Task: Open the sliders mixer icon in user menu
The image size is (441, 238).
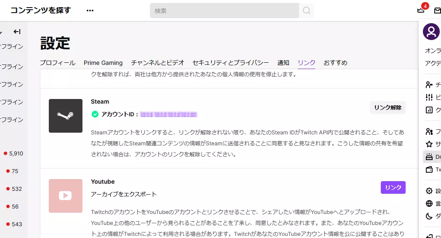Action: pyautogui.click(x=429, y=97)
